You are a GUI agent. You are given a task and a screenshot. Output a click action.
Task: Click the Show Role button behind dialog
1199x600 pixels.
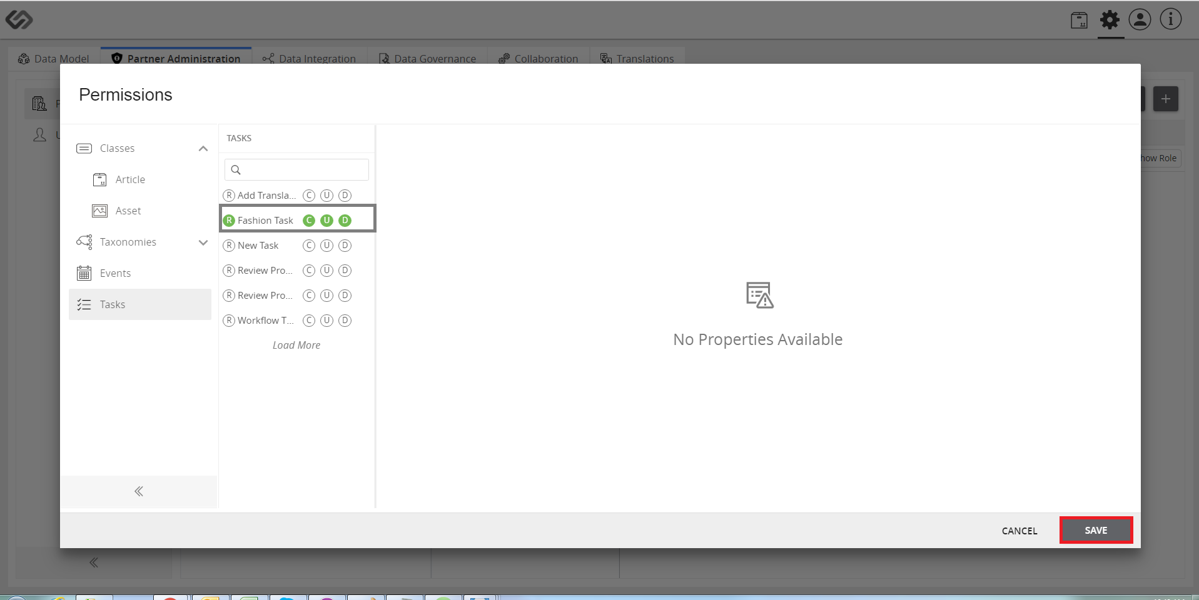tap(1161, 158)
